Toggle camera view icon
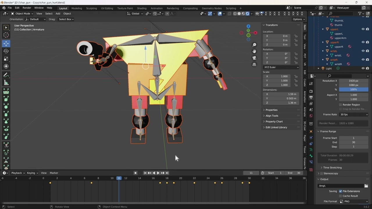Viewport: 372px width, 209px height. point(254,58)
